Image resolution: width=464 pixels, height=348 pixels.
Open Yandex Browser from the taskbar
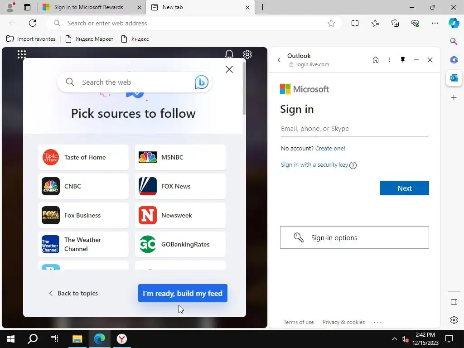[121, 339]
